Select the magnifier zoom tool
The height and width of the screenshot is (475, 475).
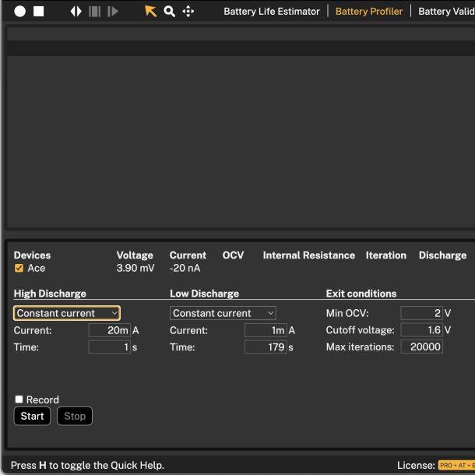[x=169, y=12]
